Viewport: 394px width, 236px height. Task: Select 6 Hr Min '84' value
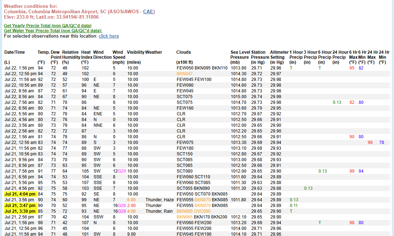pos(361,171)
